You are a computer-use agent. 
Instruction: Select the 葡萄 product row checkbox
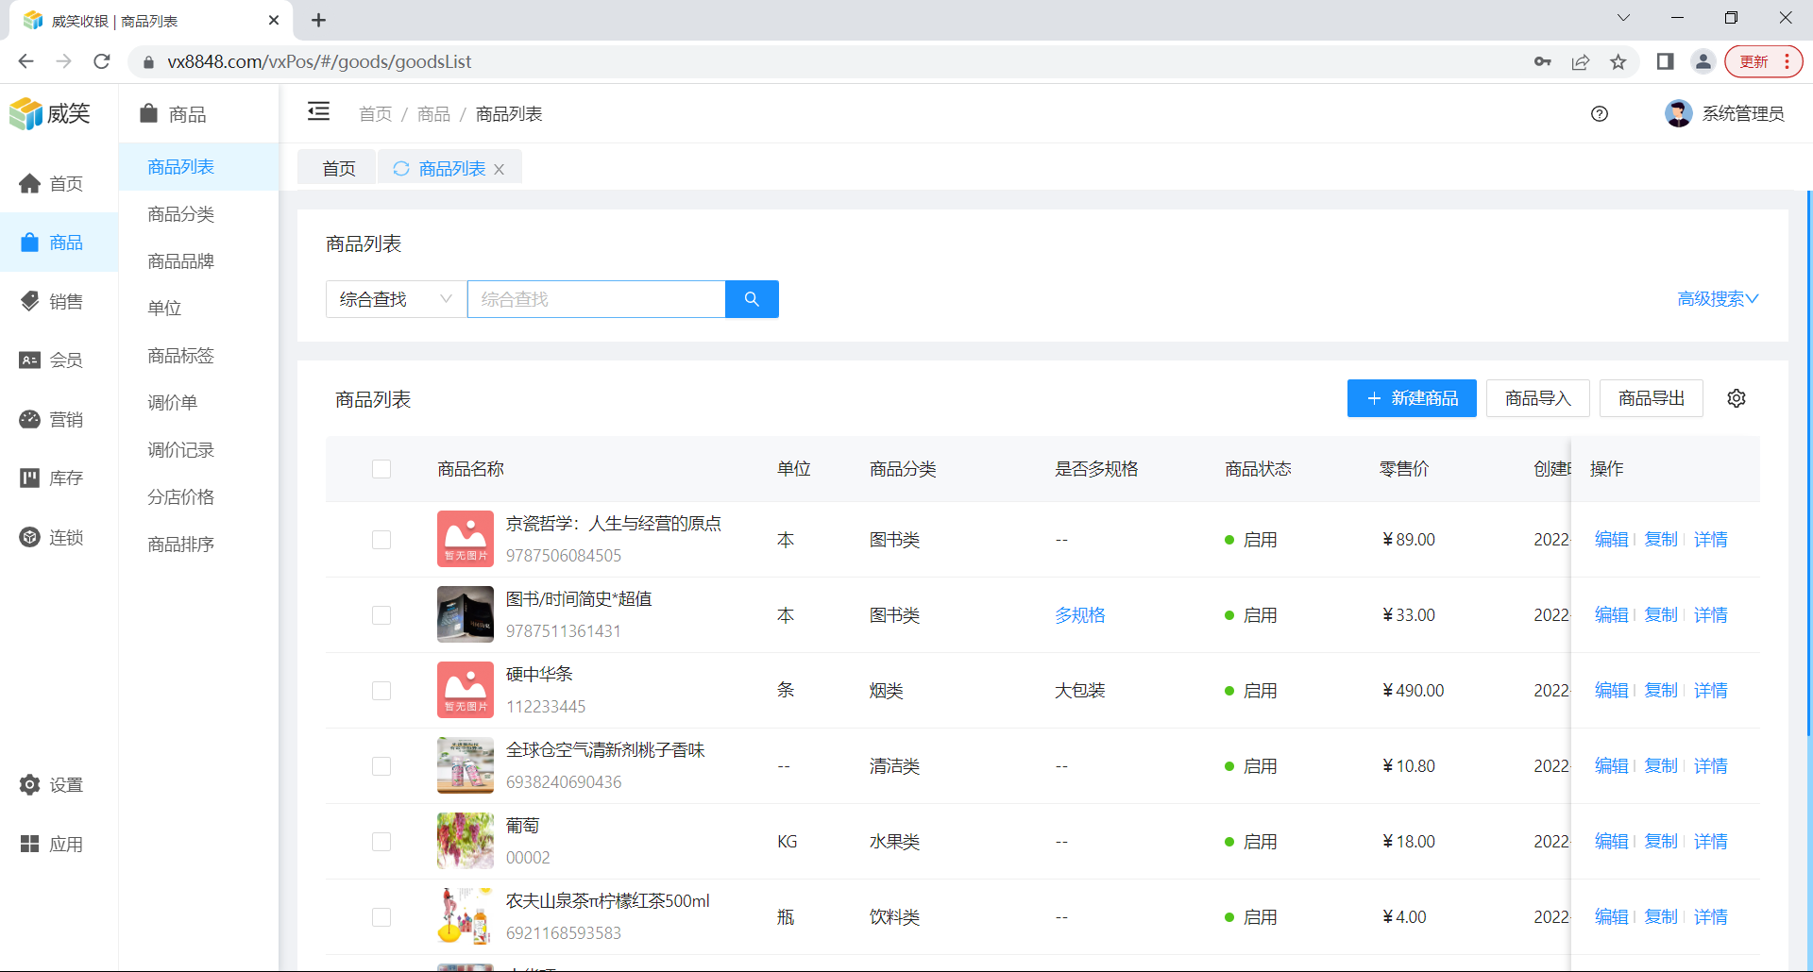coord(381,842)
